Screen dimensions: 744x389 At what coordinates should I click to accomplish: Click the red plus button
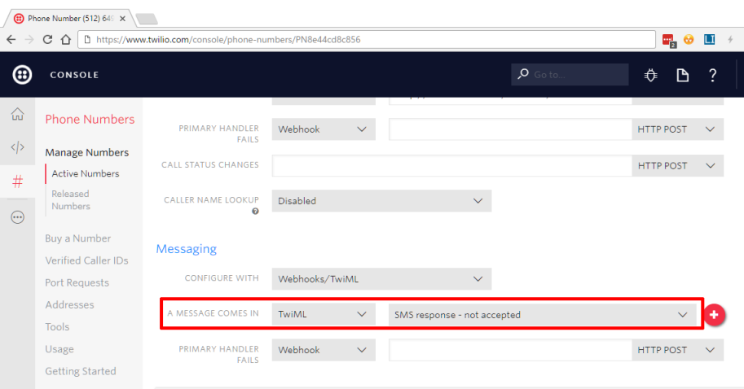click(x=715, y=314)
